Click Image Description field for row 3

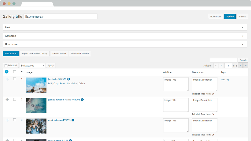coord(205,125)
